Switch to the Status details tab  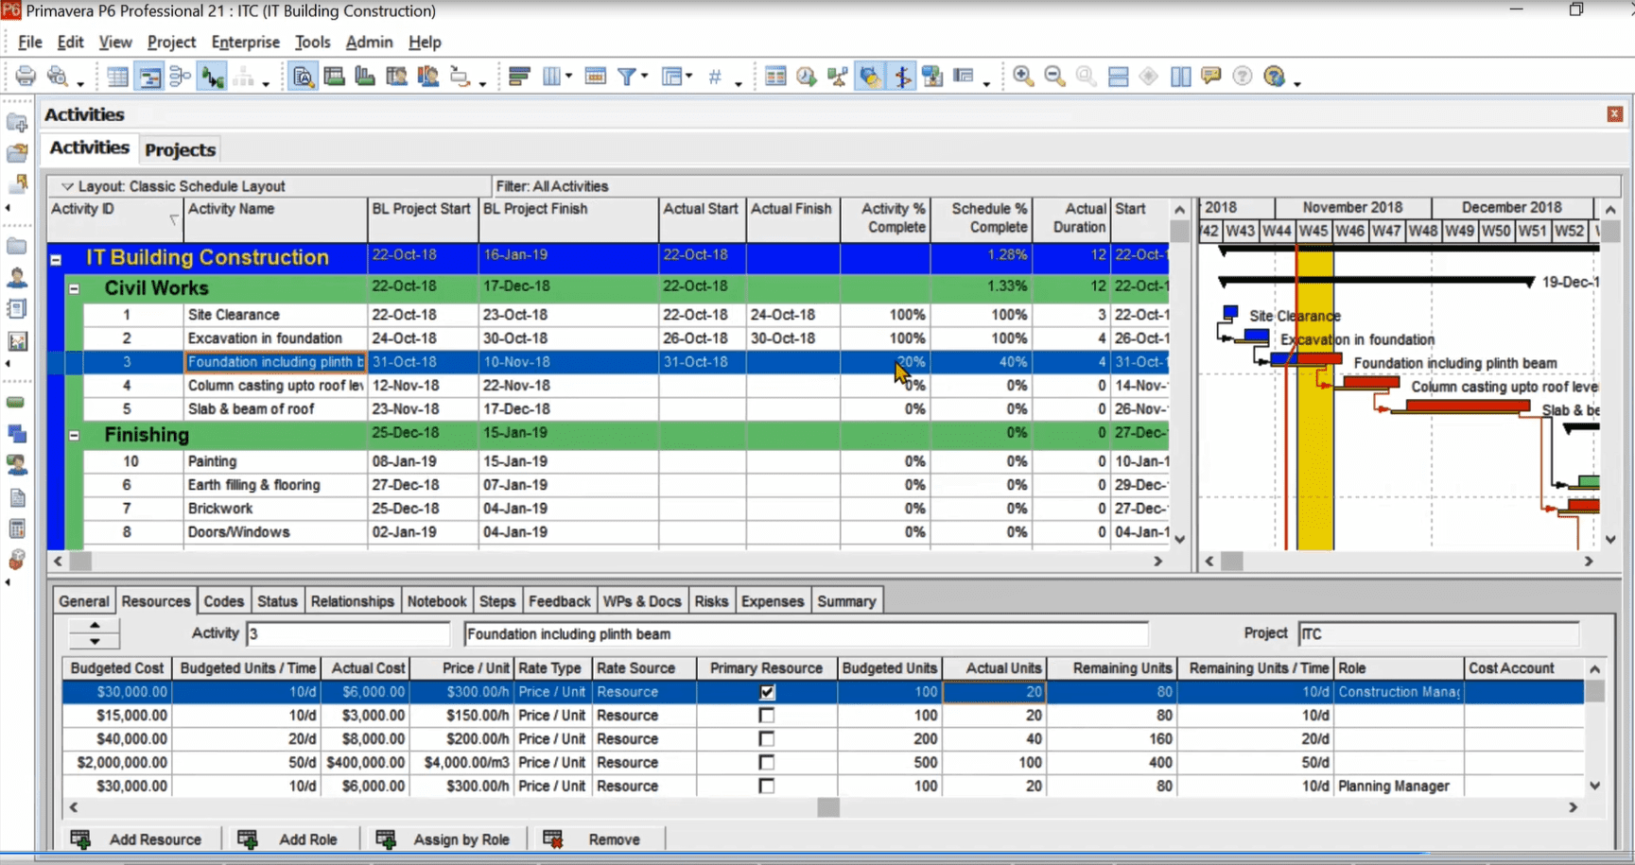[x=277, y=601]
